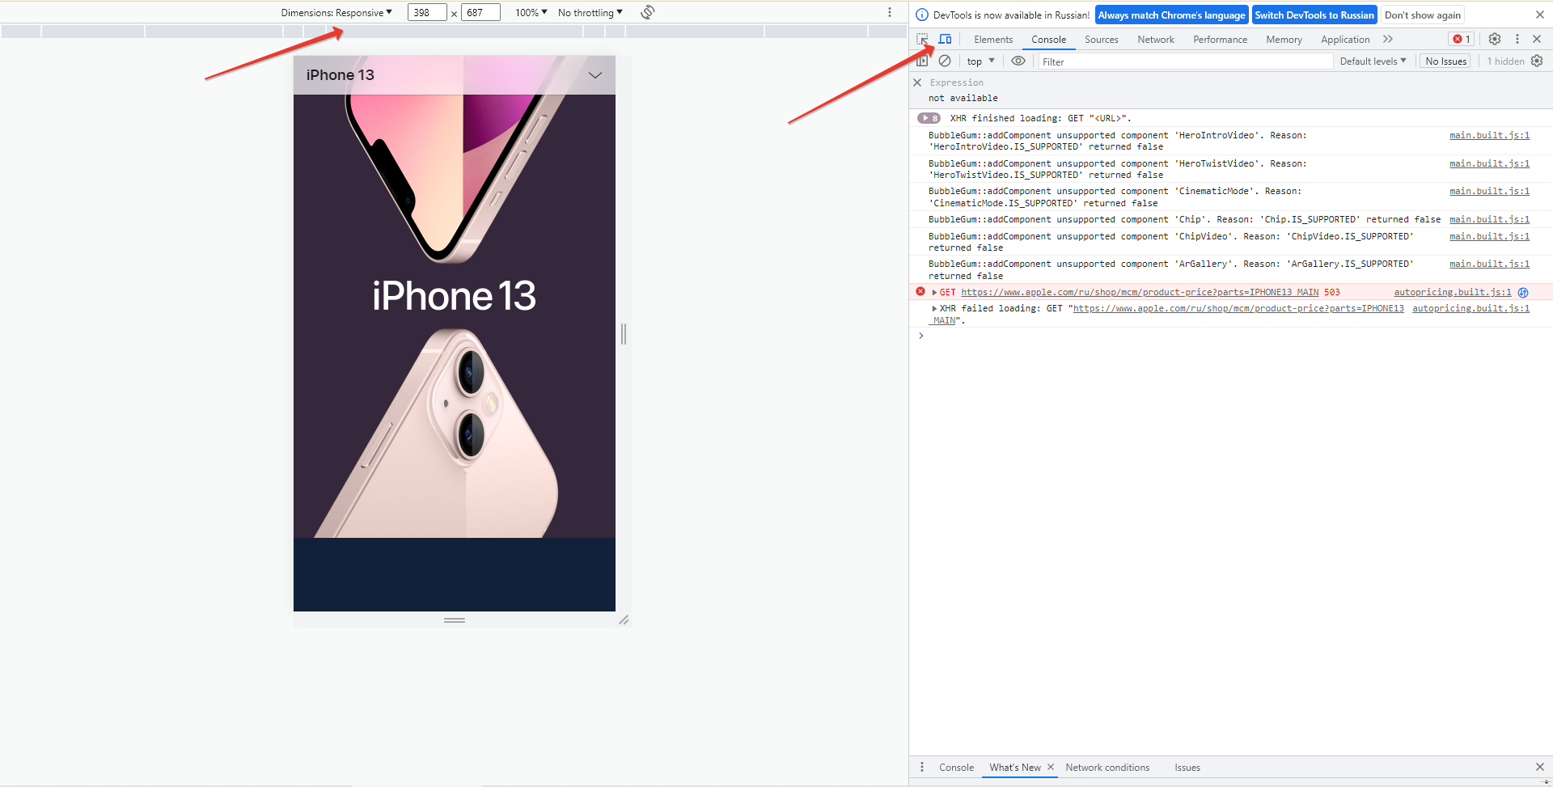Toggle the device toolbar icon

pyautogui.click(x=945, y=39)
